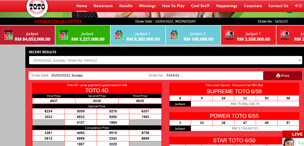Click special prize number 1563
Screen dimensions: 304x146
tap(146, 117)
